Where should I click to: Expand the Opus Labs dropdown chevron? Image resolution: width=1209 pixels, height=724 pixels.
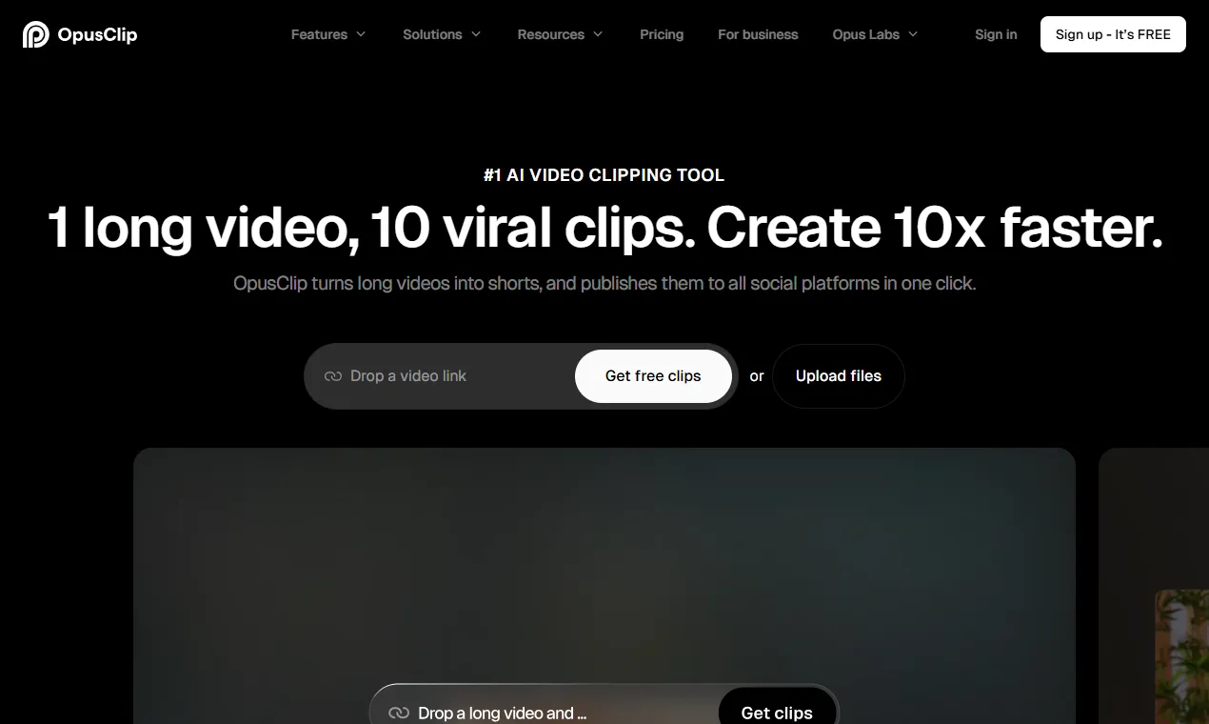[913, 34]
